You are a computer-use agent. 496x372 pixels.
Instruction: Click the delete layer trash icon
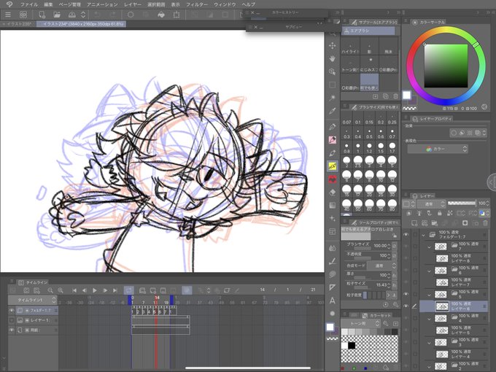click(x=485, y=223)
